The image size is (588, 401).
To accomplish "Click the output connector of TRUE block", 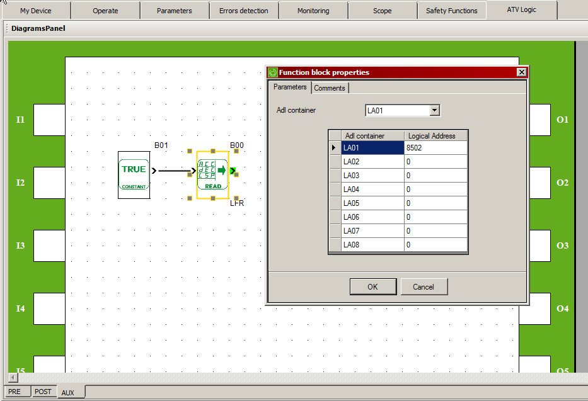I will (154, 171).
